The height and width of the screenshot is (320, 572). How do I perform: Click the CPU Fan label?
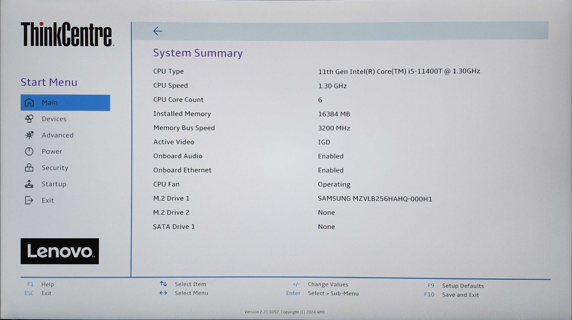pos(167,184)
